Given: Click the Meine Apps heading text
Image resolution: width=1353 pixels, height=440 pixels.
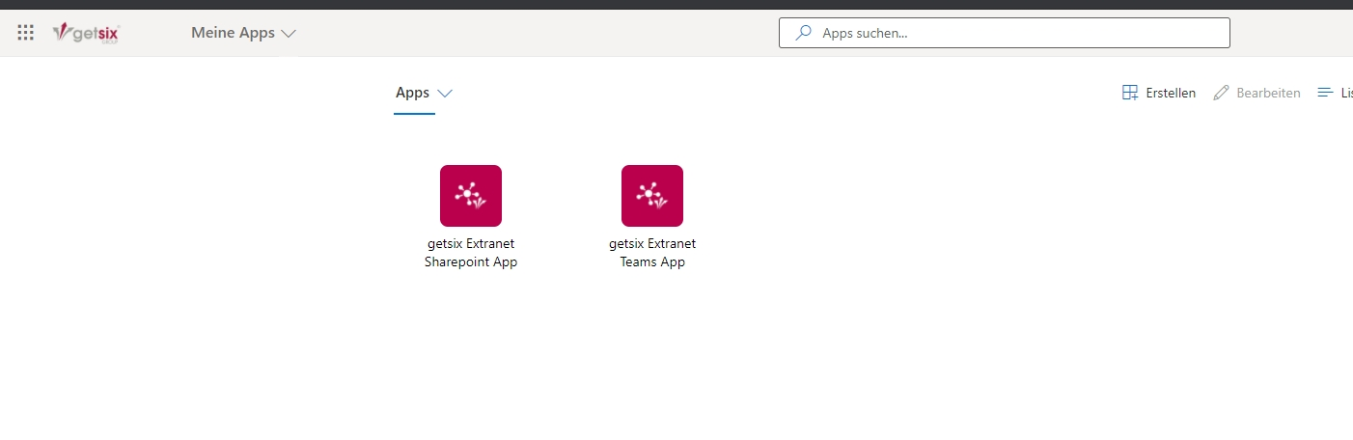Looking at the screenshot, I should (x=233, y=33).
